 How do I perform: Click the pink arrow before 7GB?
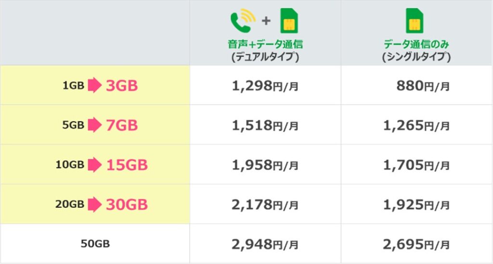tap(94, 126)
